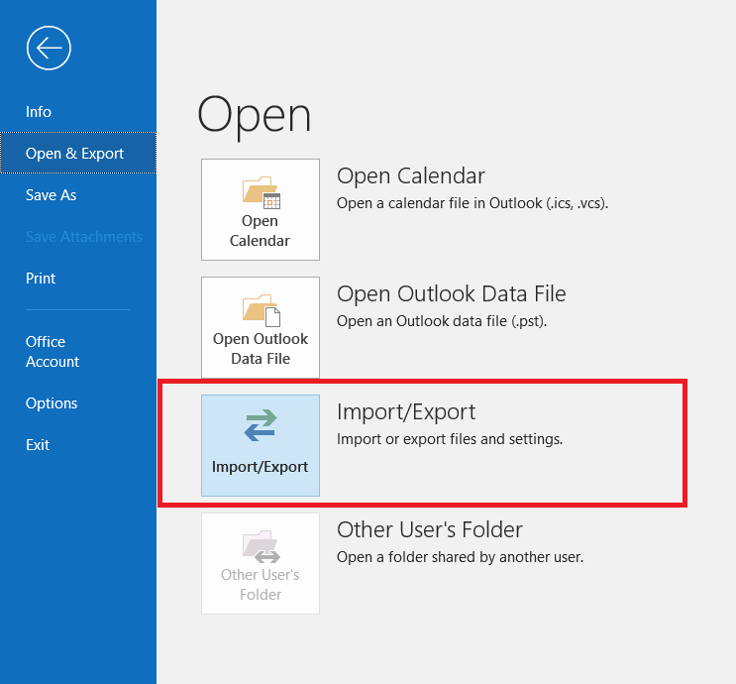Click 'Open an Outlook data file (.pst).' text

(x=442, y=321)
